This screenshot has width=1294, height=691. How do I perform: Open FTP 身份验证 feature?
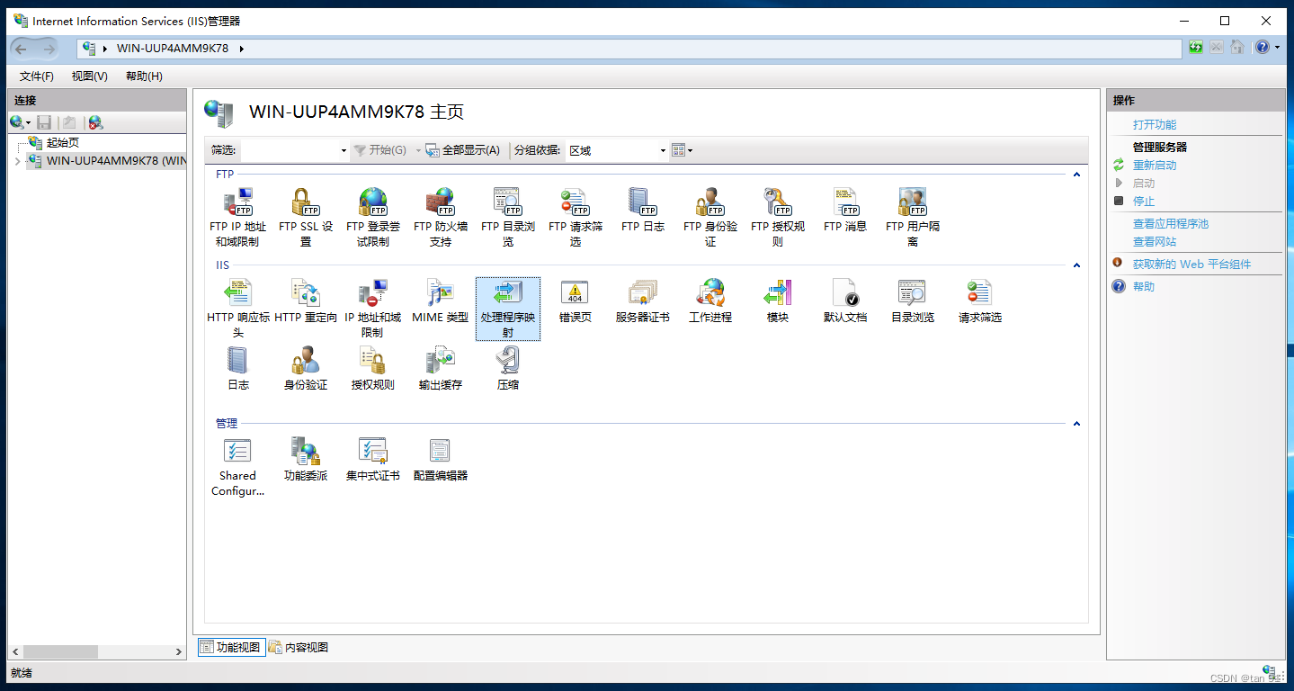(x=710, y=217)
